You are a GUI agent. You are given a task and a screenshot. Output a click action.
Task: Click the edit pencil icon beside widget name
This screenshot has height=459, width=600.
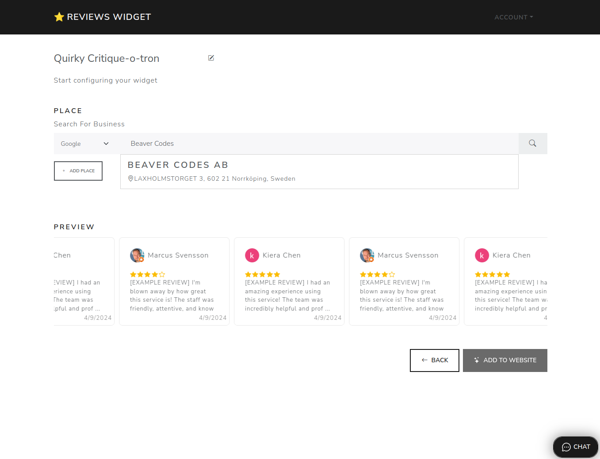point(211,57)
